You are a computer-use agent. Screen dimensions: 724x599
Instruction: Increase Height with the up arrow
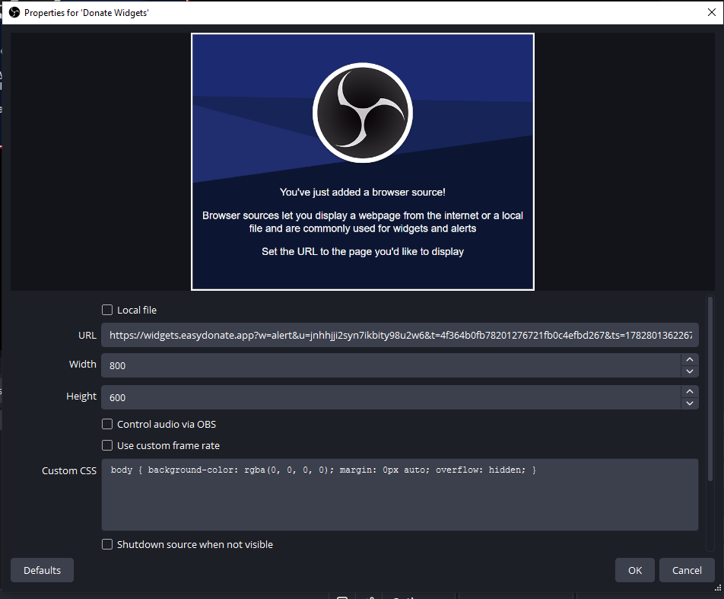pos(690,391)
